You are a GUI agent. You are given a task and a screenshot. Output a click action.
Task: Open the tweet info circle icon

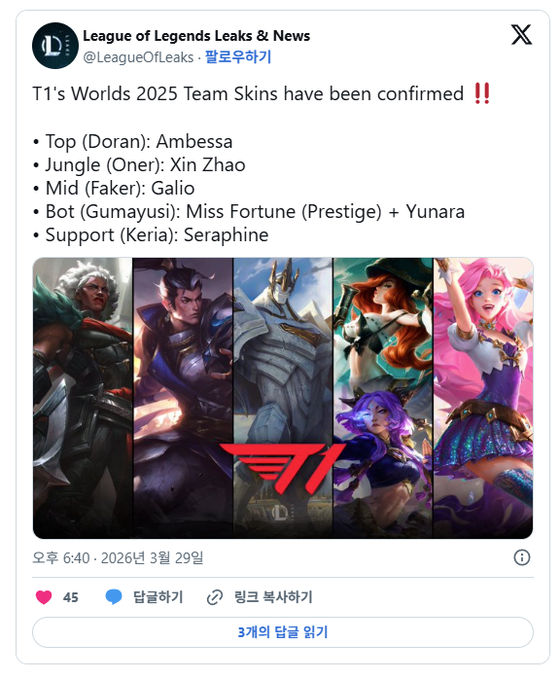point(521,557)
